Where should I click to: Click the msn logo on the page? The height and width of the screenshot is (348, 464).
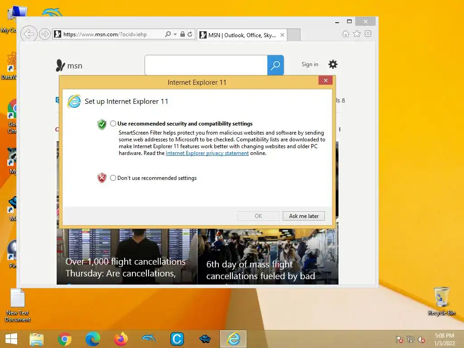click(69, 65)
